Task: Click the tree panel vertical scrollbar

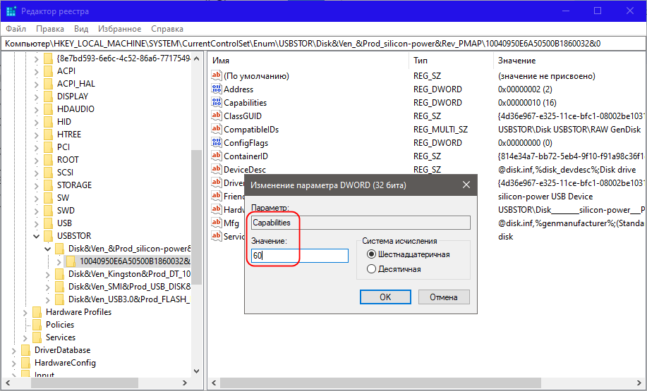Action: (198, 211)
